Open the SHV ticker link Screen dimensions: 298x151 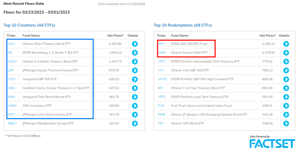pos(11,44)
